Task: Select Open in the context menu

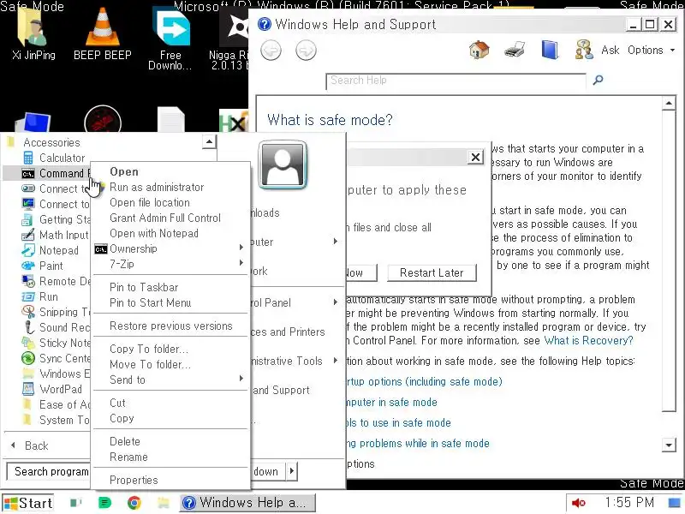Action: point(170,172)
